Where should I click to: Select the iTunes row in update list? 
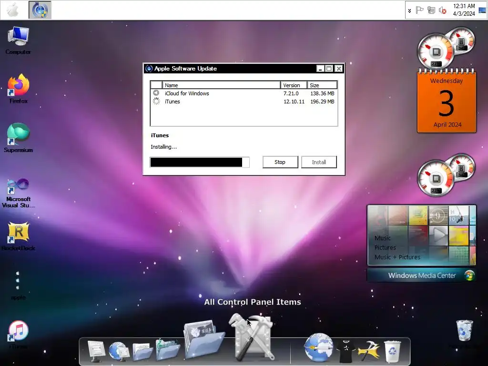coord(244,102)
